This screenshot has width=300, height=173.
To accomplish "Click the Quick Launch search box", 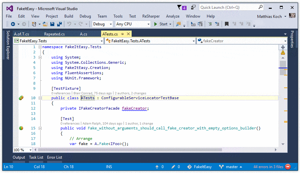I will [228, 7].
